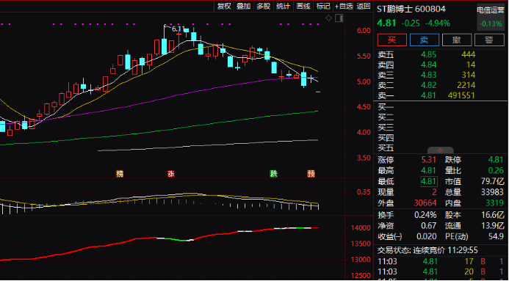Open the 统计 statistics tool
The height and width of the screenshot is (281, 509).
pos(283,6)
